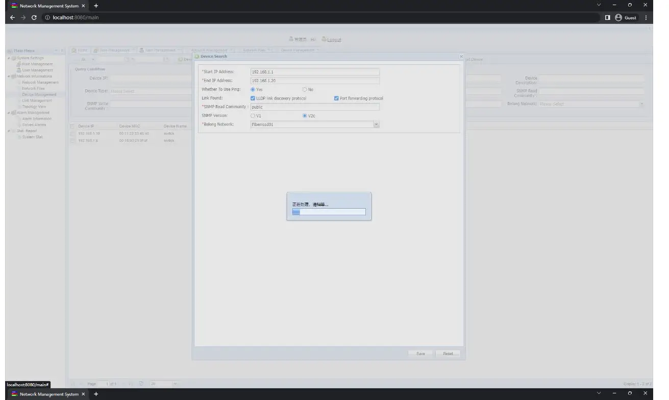Open the Guest profile icon
The width and height of the screenshot is (669, 400).
(619, 17)
